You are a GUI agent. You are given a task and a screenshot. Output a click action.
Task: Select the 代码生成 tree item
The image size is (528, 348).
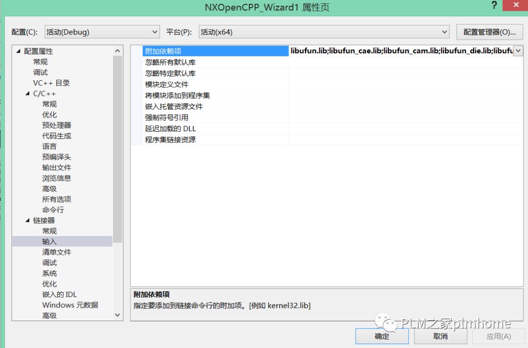click(57, 136)
